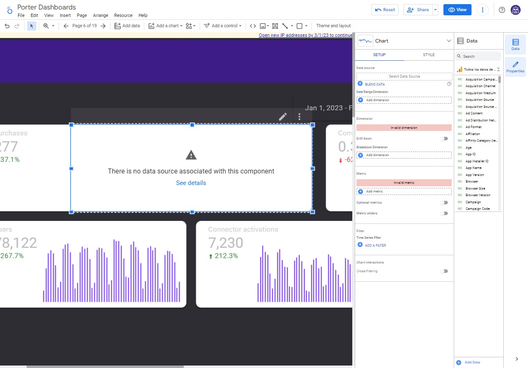Click the Looker Studio logo

point(10,10)
